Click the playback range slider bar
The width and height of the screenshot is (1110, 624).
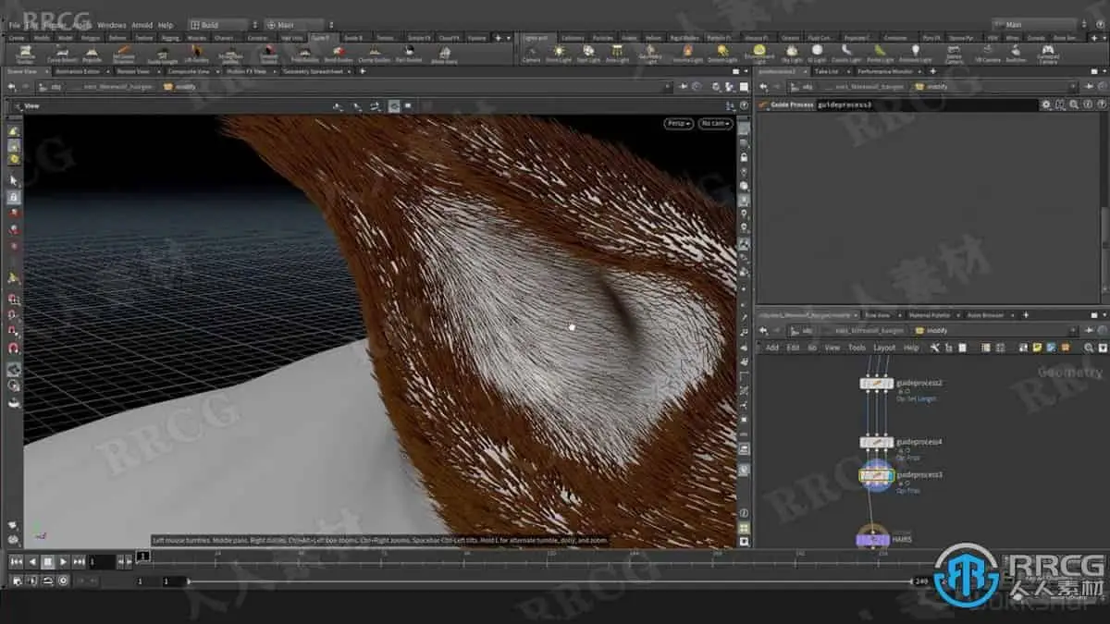click(549, 581)
